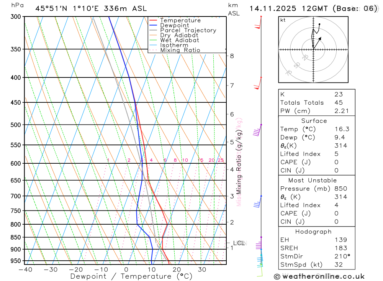Click the StmDir value 210°
The image size is (383, 281).
[342, 256]
